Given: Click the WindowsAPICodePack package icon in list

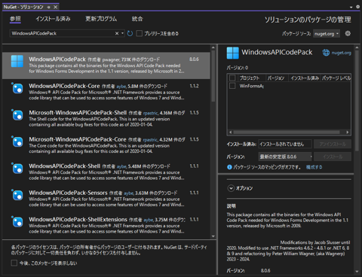Looking at the screenshot, I should coord(17,61).
